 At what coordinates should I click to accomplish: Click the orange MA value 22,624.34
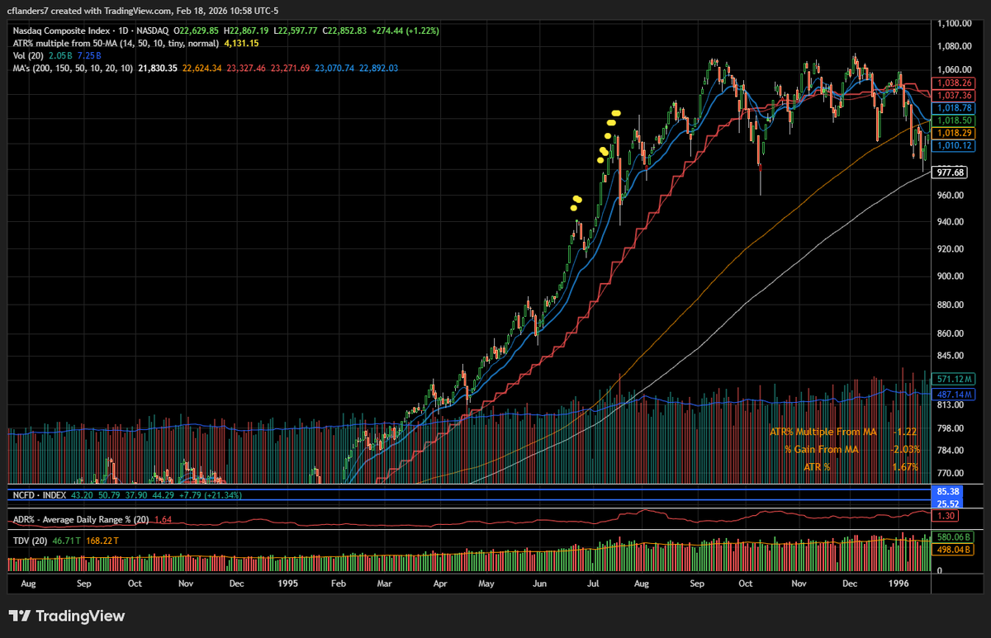[202, 68]
